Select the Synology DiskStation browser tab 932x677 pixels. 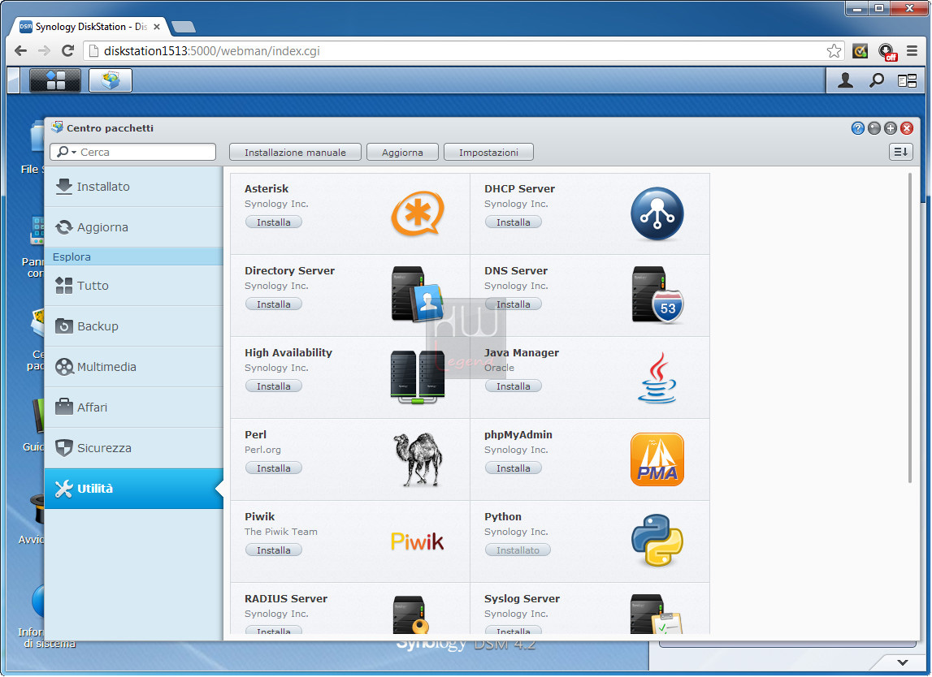point(90,27)
